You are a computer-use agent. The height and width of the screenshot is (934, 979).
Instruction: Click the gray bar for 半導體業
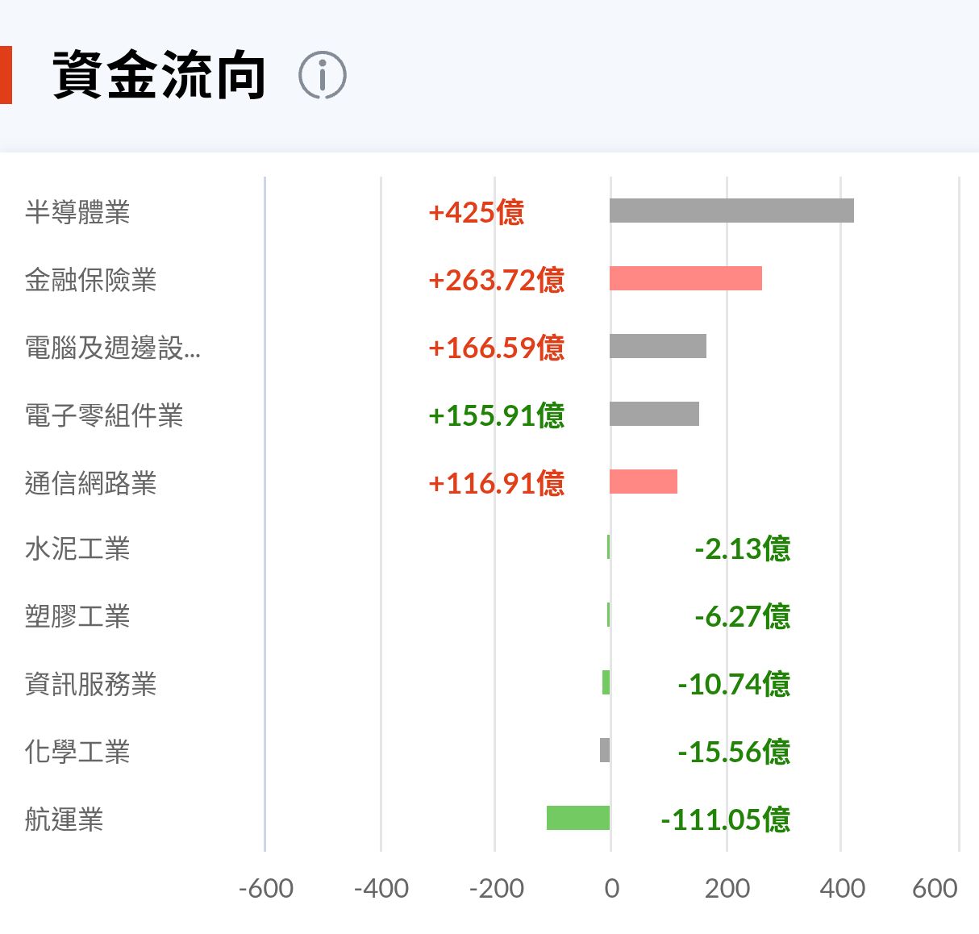coord(731,211)
